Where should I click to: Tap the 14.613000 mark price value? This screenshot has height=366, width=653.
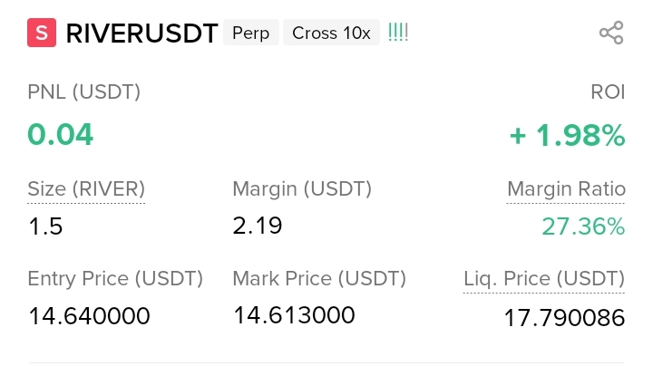click(294, 315)
